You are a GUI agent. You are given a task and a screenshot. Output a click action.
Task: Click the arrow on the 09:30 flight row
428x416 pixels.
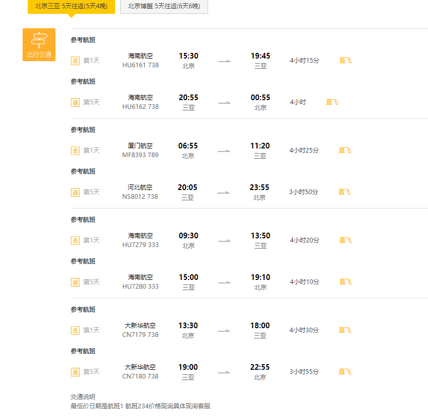click(224, 241)
